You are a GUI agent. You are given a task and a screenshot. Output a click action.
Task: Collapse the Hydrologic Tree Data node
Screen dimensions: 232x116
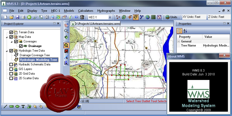coord(7,51)
